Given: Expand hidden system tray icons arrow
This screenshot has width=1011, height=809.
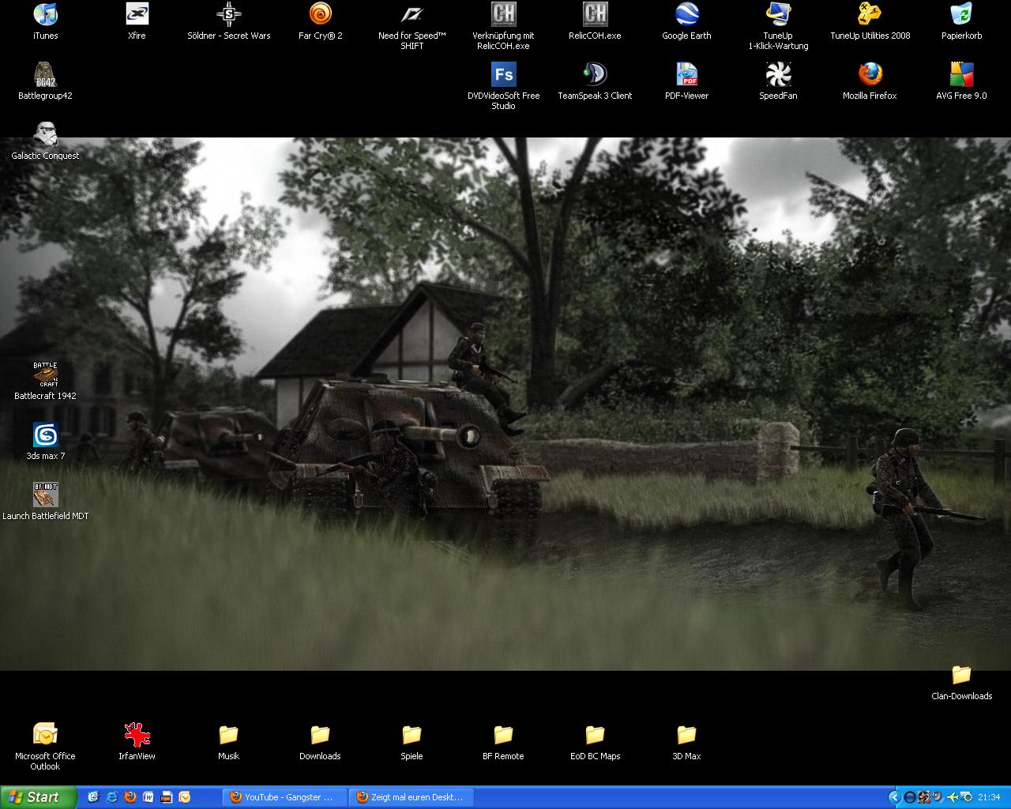Looking at the screenshot, I should pos(894,797).
